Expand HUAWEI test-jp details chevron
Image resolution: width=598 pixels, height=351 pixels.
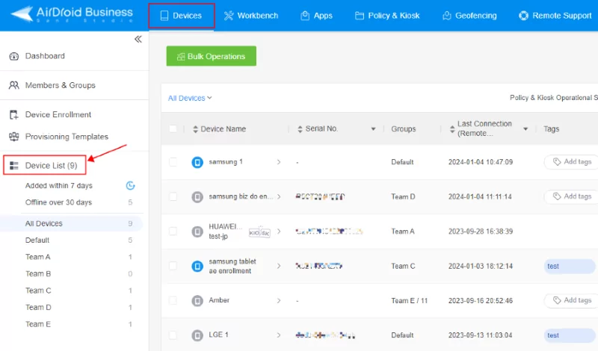[x=279, y=232]
